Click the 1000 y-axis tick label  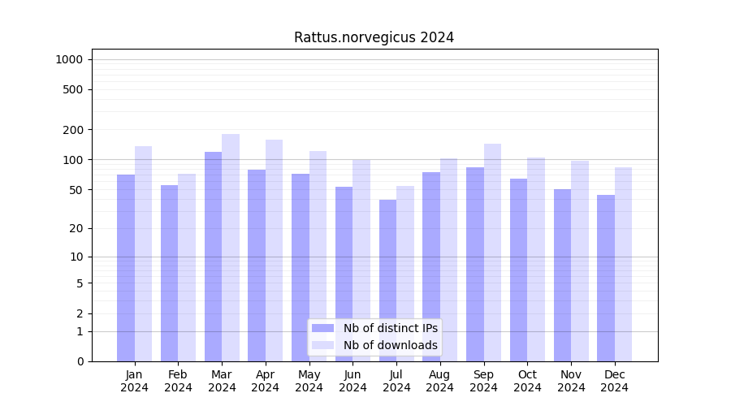tap(69, 59)
